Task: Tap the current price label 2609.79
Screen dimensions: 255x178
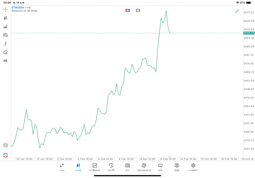Action: point(249,33)
